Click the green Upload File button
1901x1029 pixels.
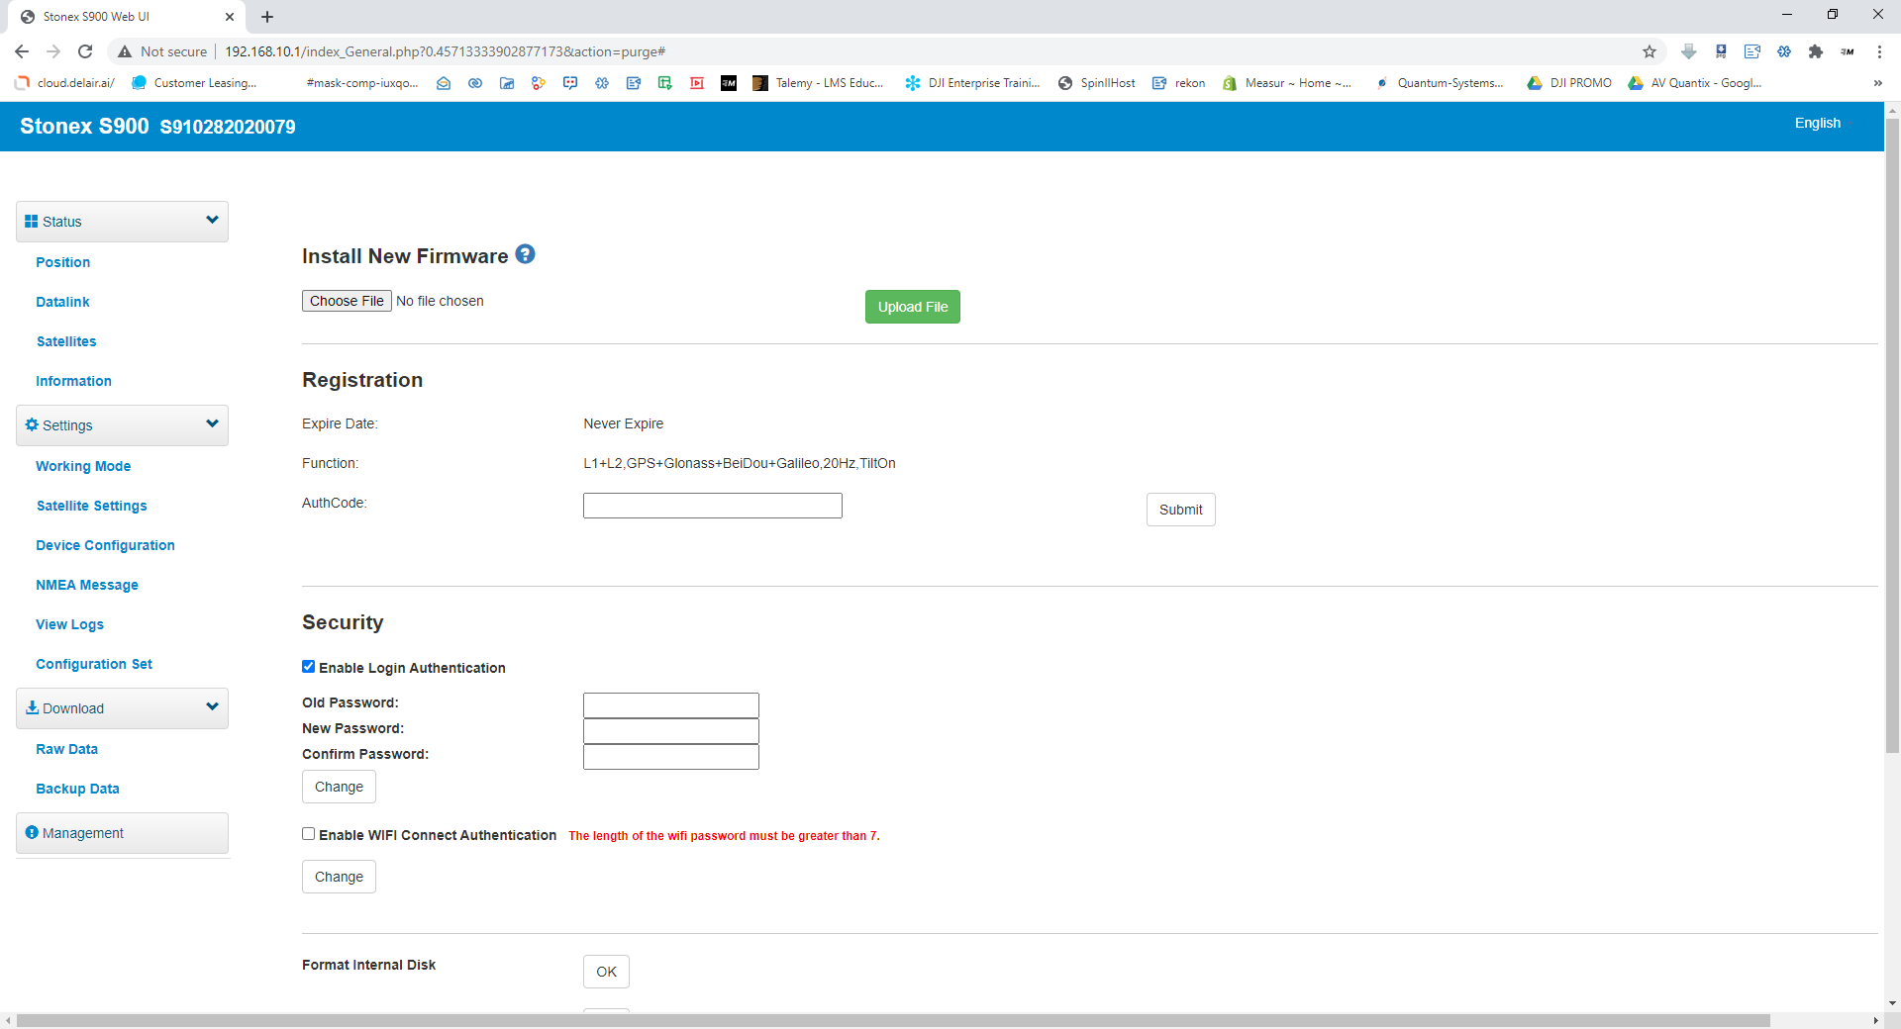(913, 307)
